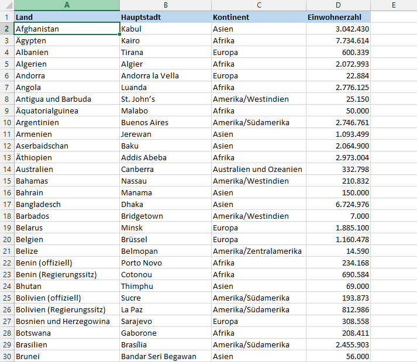Image resolution: width=417 pixels, height=362 pixels.
Task: Select the cell 'Benin (offiziell)'
Action: [x=67, y=263]
